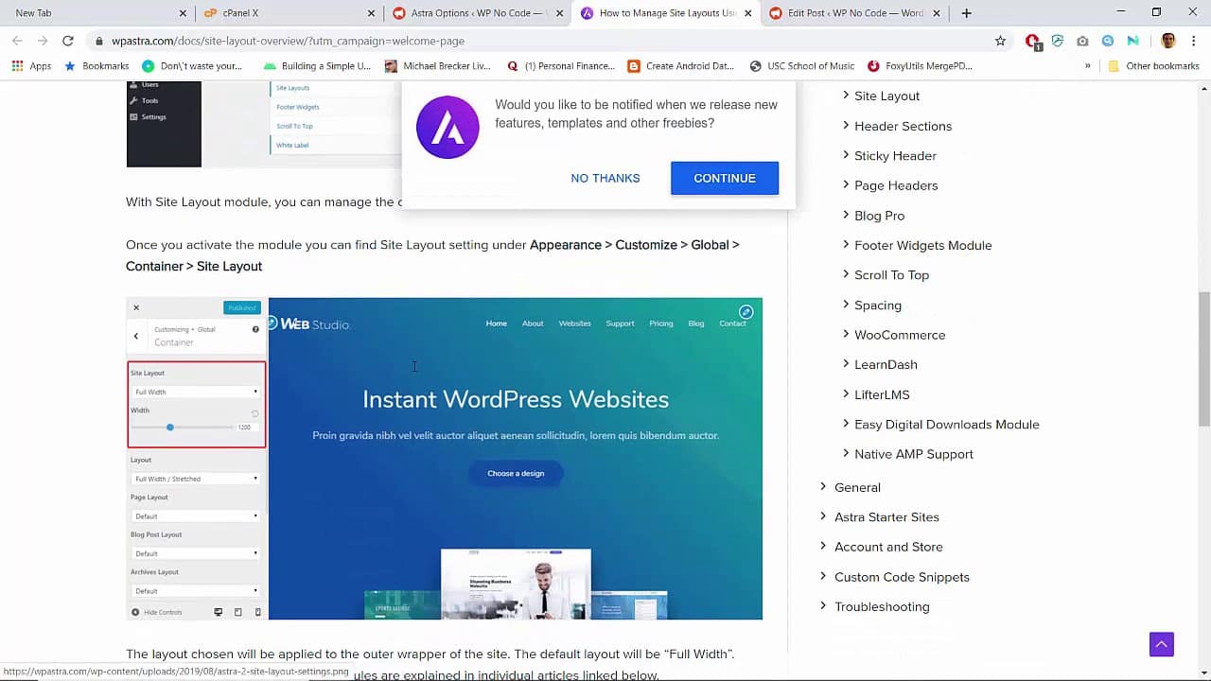Image resolution: width=1211 pixels, height=681 pixels.
Task: Click the back arrow in the Container panel
Action: 135,336
